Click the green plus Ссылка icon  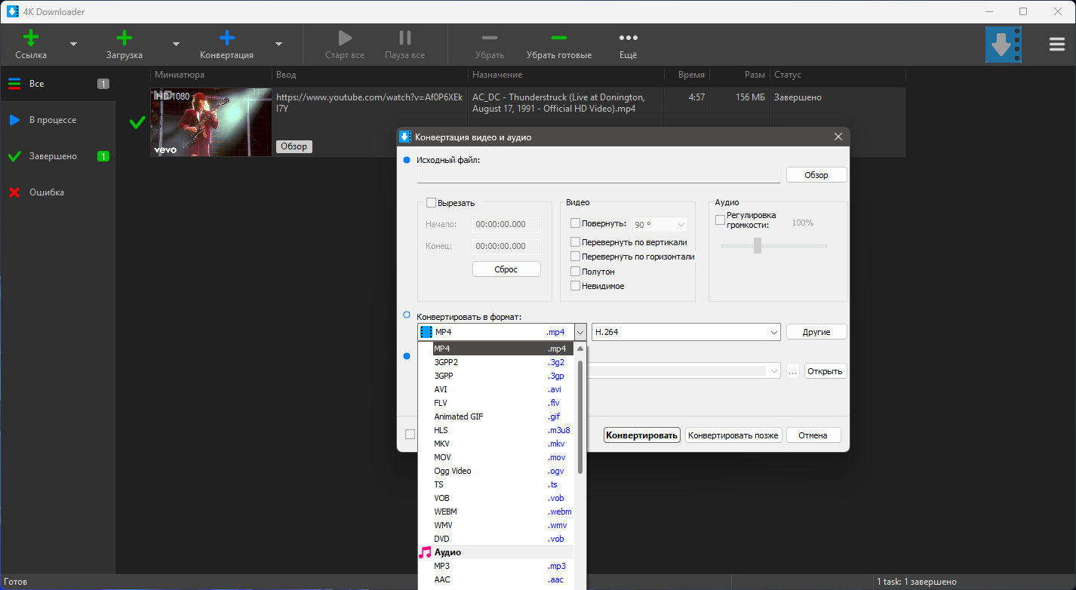coord(31,38)
